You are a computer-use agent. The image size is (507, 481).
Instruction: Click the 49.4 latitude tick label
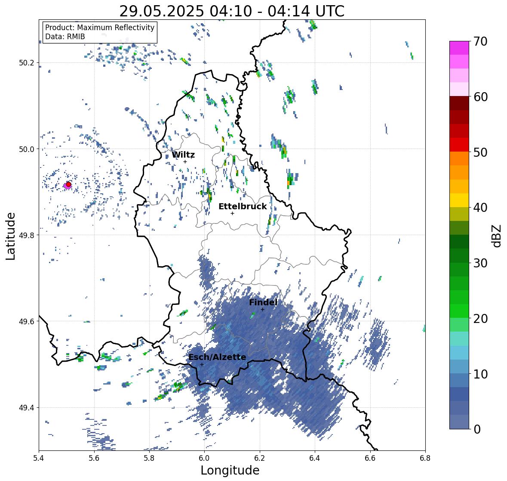pyautogui.click(x=27, y=408)
